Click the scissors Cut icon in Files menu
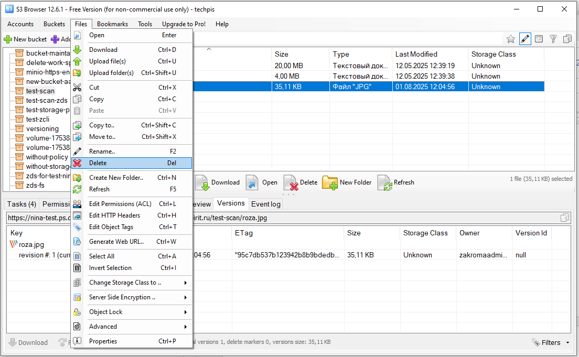The height and width of the screenshot is (357, 579). 77,88
